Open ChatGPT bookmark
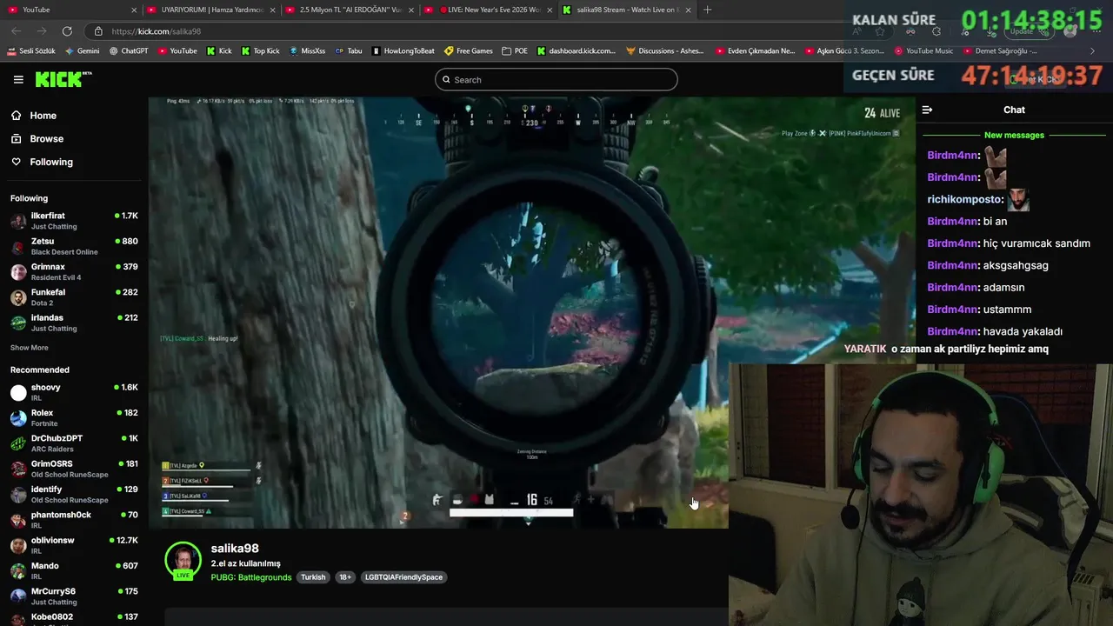Screen dimensions: 1113x626 coord(129,51)
